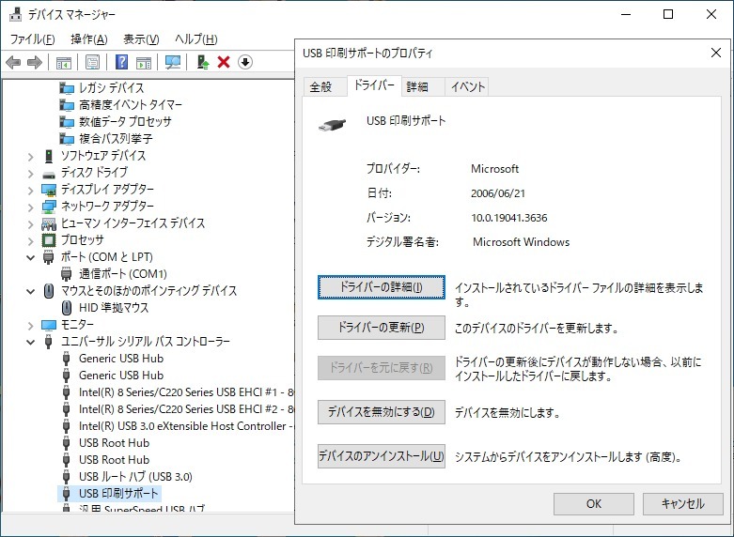Click the USB icon beside USB 印刷サポート
Screen dimensions: 734x537
click(67, 494)
